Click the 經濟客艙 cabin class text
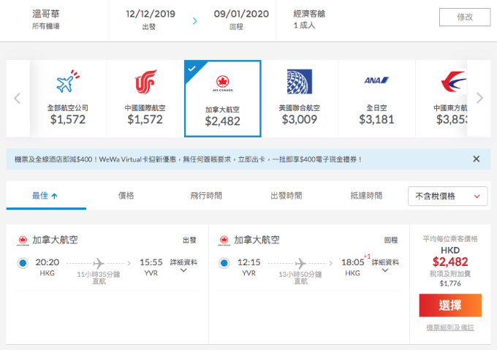The image size is (497, 350). tap(309, 14)
